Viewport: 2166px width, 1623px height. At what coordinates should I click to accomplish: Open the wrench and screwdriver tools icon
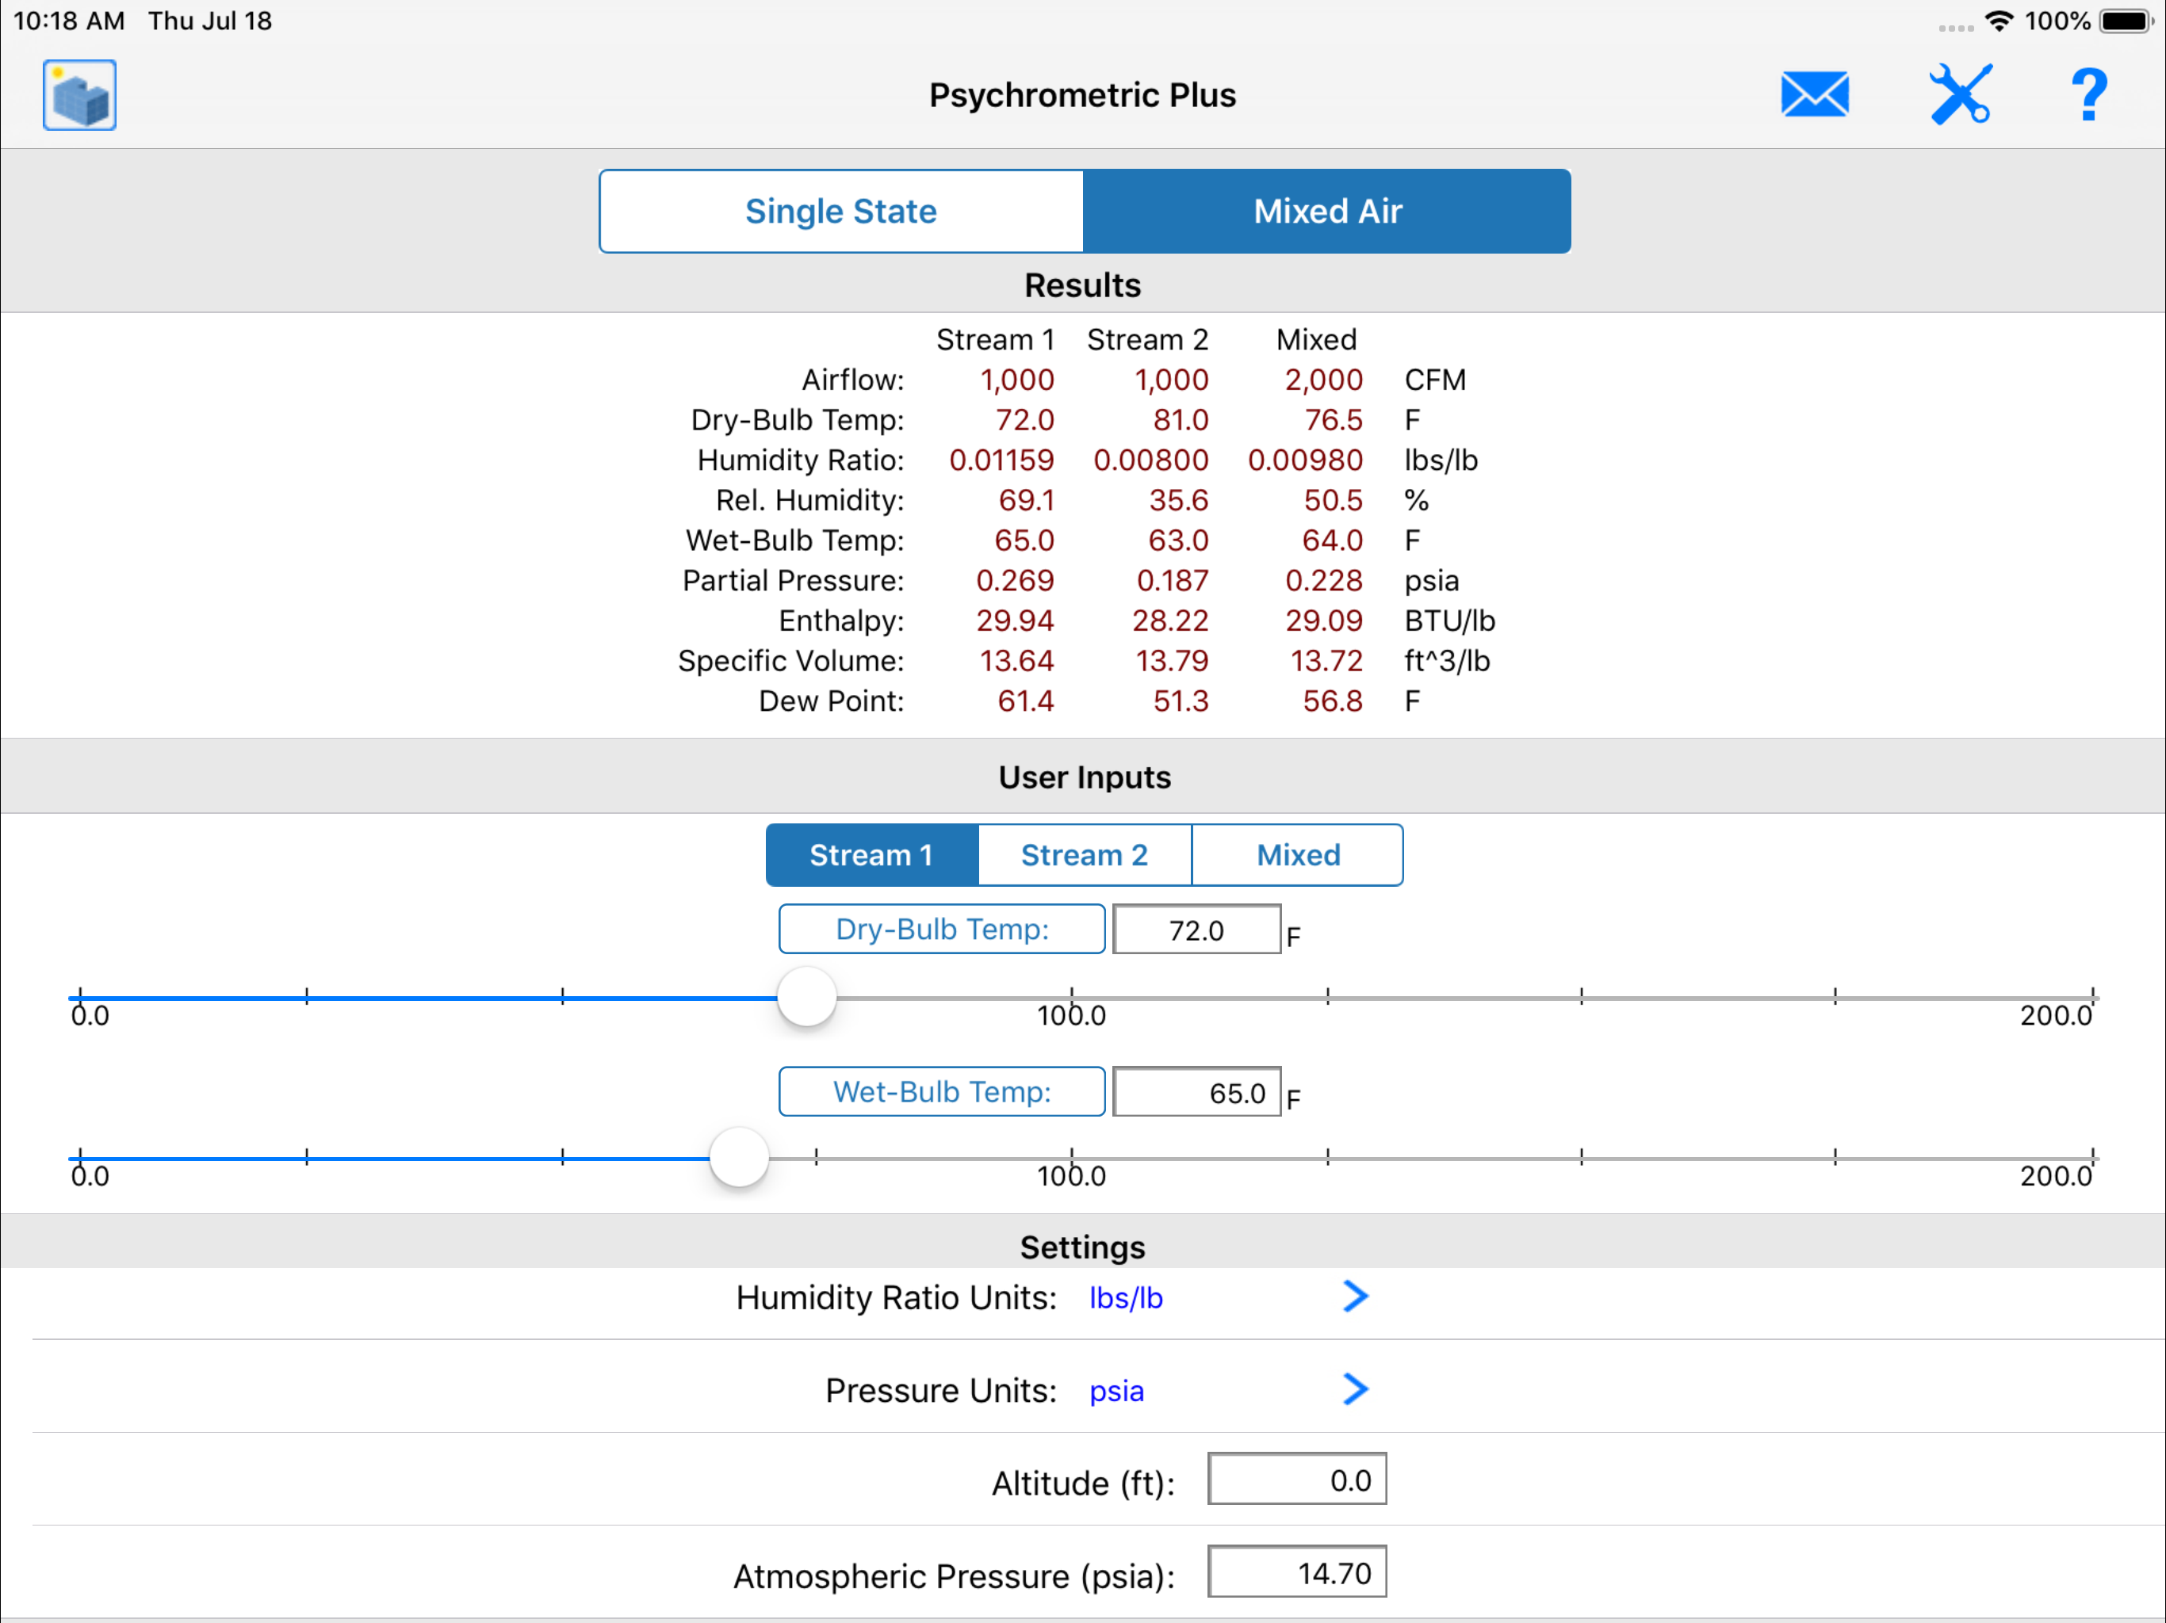coord(1959,95)
